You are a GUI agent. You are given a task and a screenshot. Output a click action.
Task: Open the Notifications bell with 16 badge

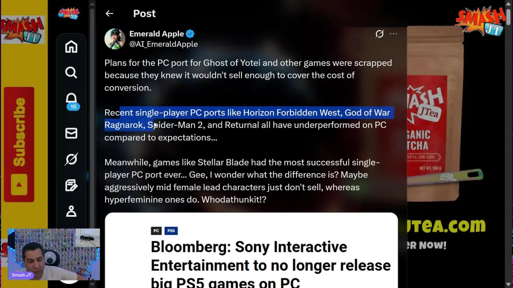(x=71, y=101)
